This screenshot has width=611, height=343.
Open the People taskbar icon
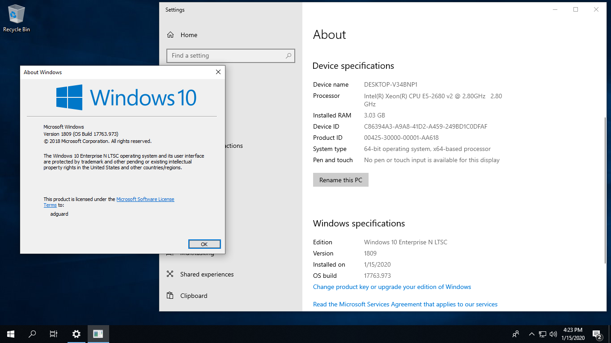point(516,334)
